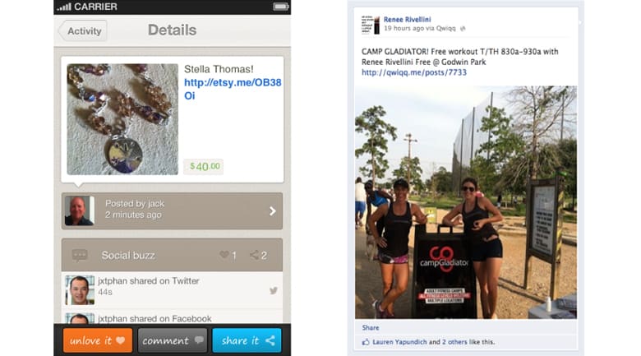Expand the Posted by jack chevron
This screenshot has height=356, width=641.
click(x=273, y=211)
